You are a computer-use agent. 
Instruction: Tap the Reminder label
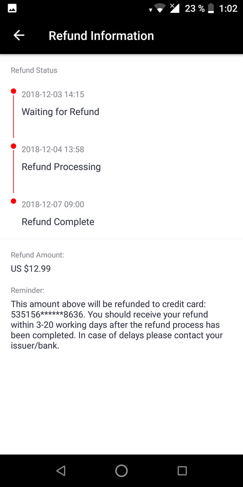coord(28,290)
